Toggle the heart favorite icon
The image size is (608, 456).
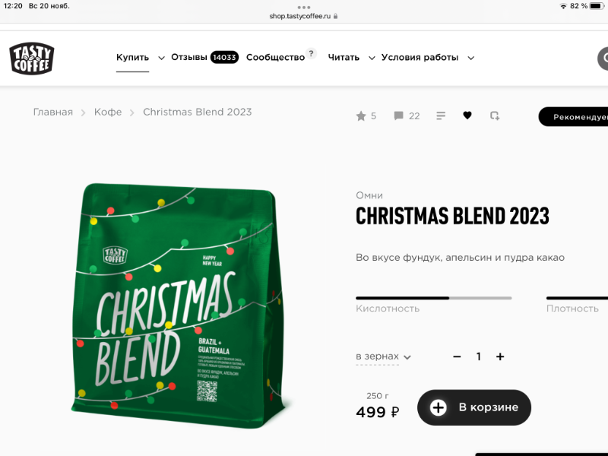point(467,116)
